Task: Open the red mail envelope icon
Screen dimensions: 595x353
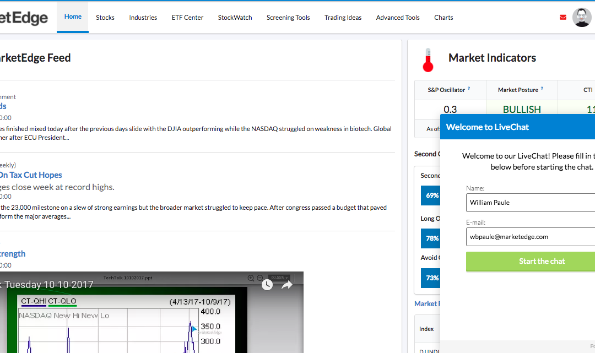Action: (x=562, y=18)
